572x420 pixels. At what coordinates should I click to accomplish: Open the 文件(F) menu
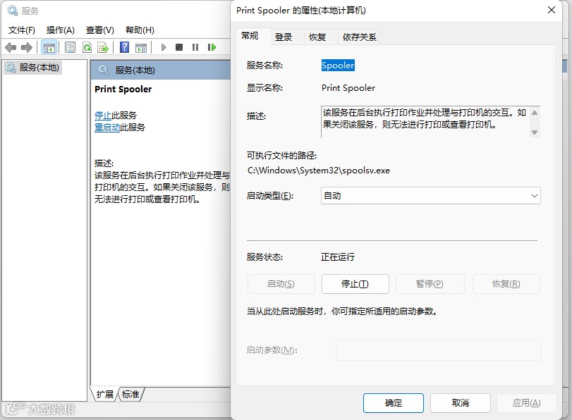coord(22,30)
